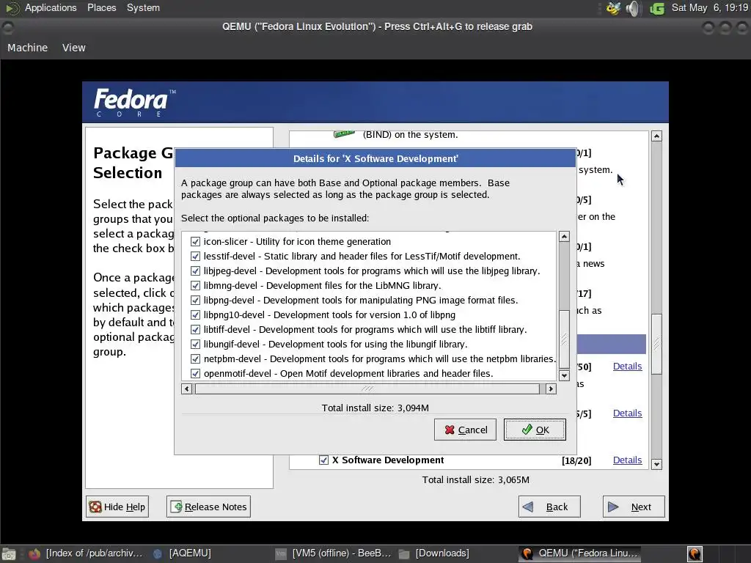This screenshot has width=751, height=563.
Task: Click the [18/20] package count
Action: coord(576,460)
